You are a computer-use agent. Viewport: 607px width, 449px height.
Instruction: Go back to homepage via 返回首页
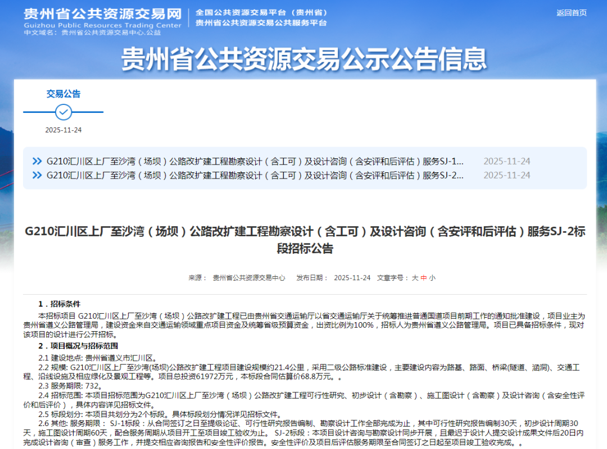click(x=571, y=13)
